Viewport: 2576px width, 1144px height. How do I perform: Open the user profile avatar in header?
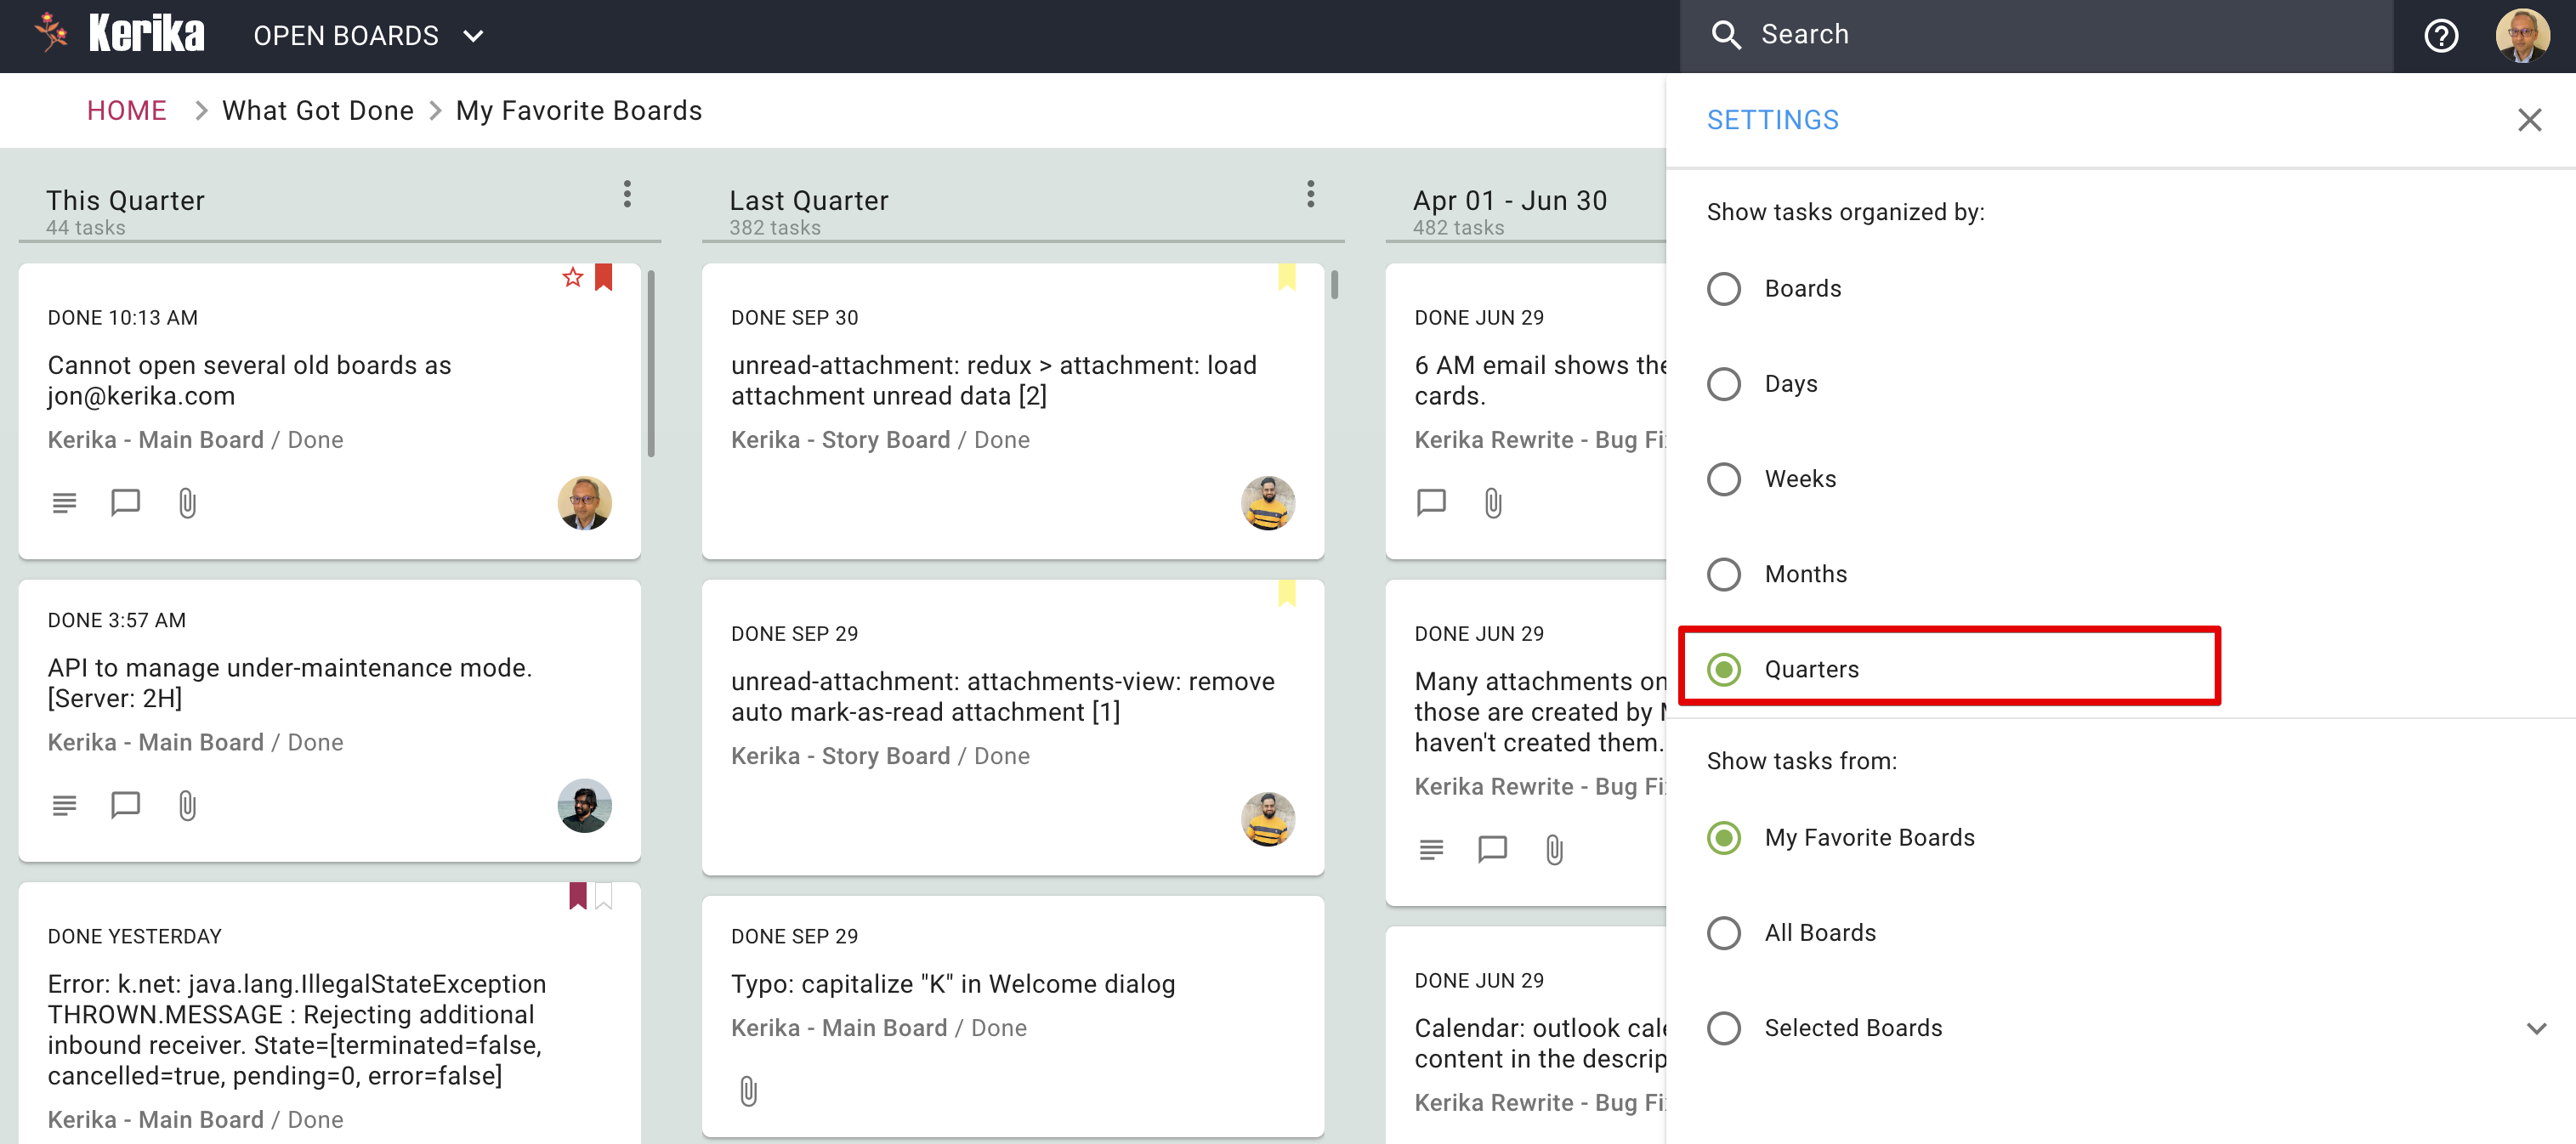2522,36
